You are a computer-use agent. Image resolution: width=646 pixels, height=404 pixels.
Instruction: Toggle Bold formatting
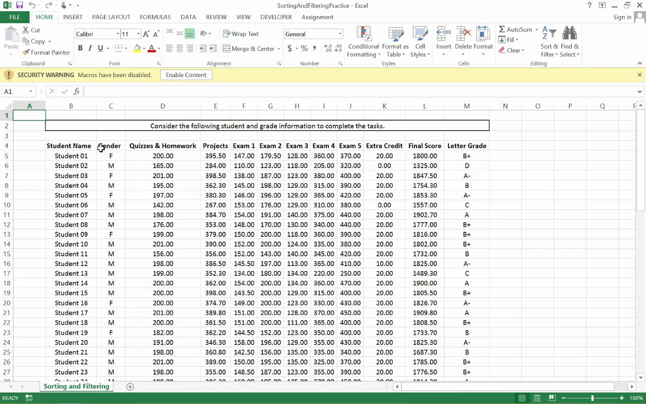coord(80,48)
